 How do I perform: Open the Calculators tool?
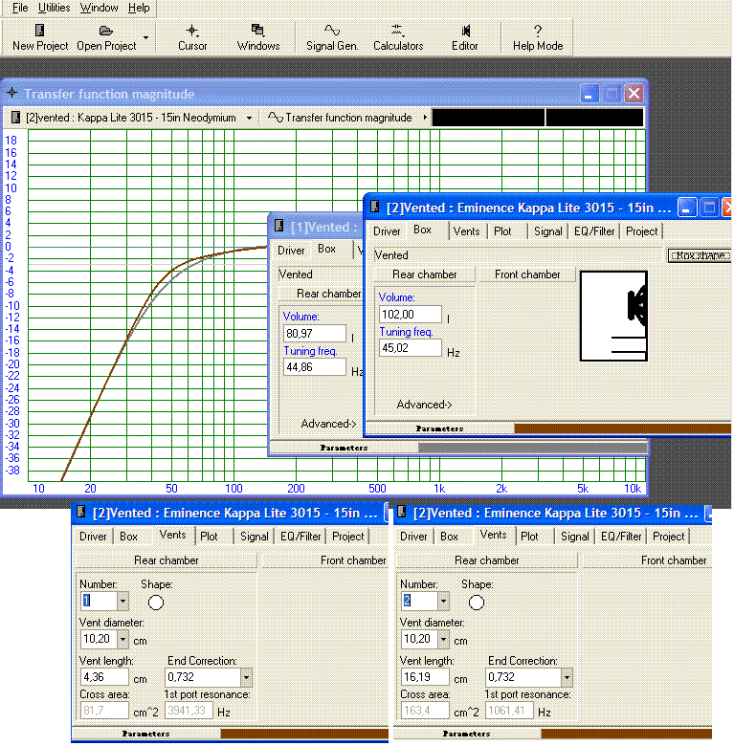397,31
